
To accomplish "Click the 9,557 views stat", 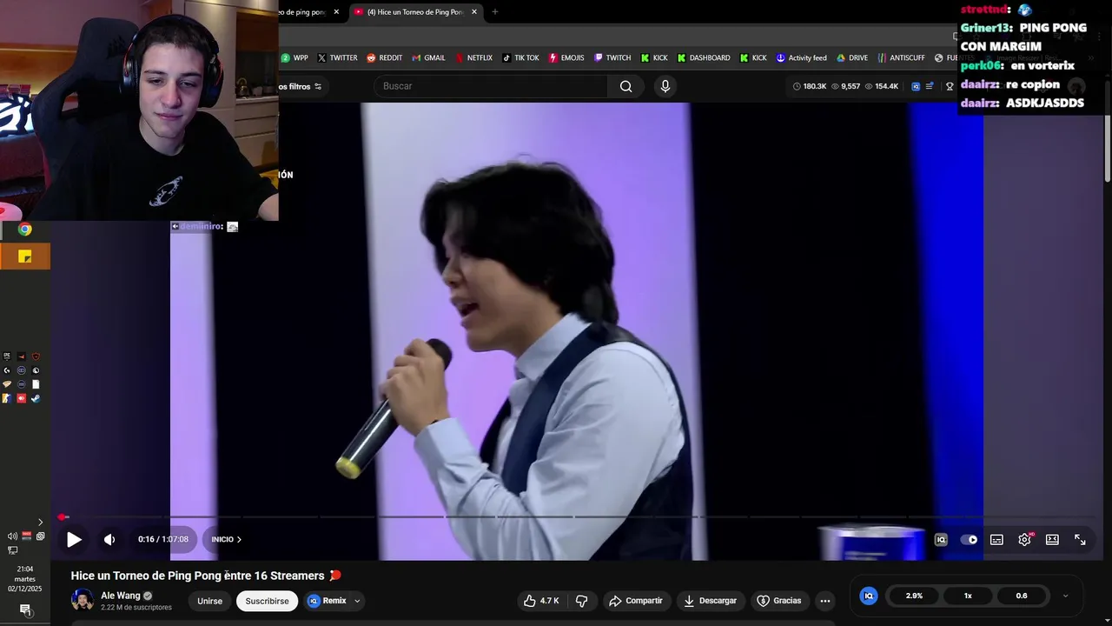I will pyautogui.click(x=845, y=86).
